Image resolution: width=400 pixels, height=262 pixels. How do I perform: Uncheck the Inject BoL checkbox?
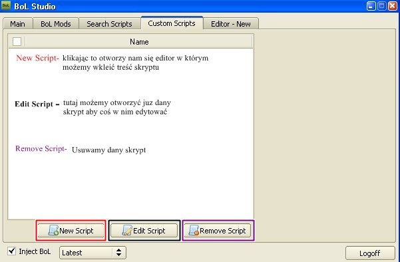11,251
